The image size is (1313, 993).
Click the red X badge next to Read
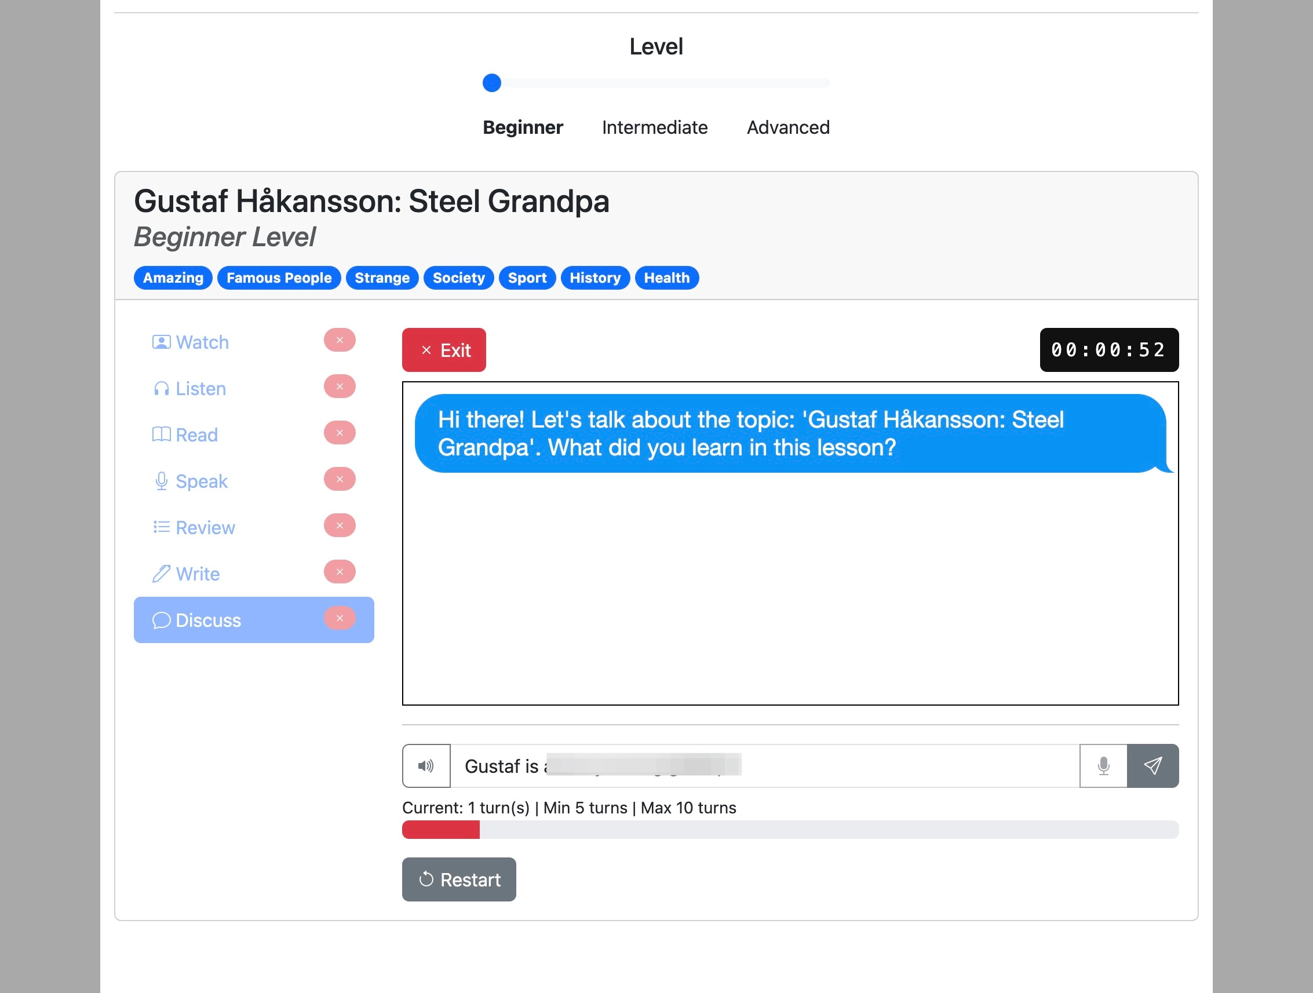340,433
